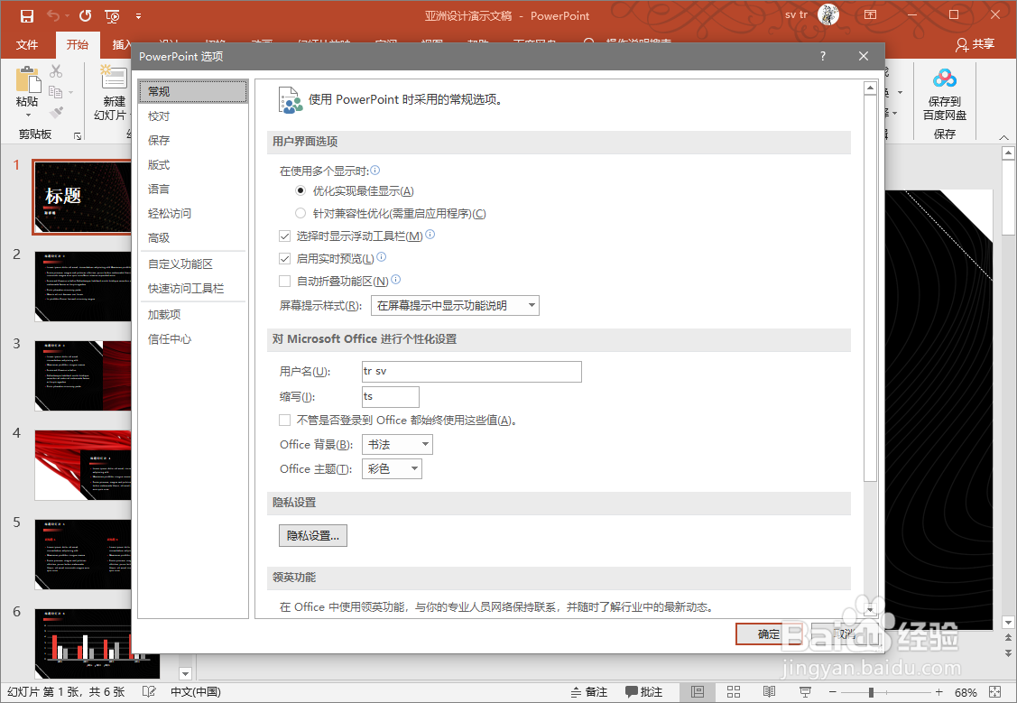The width and height of the screenshot is (1017, 703).
Task: Click the Paste clipboard icon
Action: (x=28, y=79)
